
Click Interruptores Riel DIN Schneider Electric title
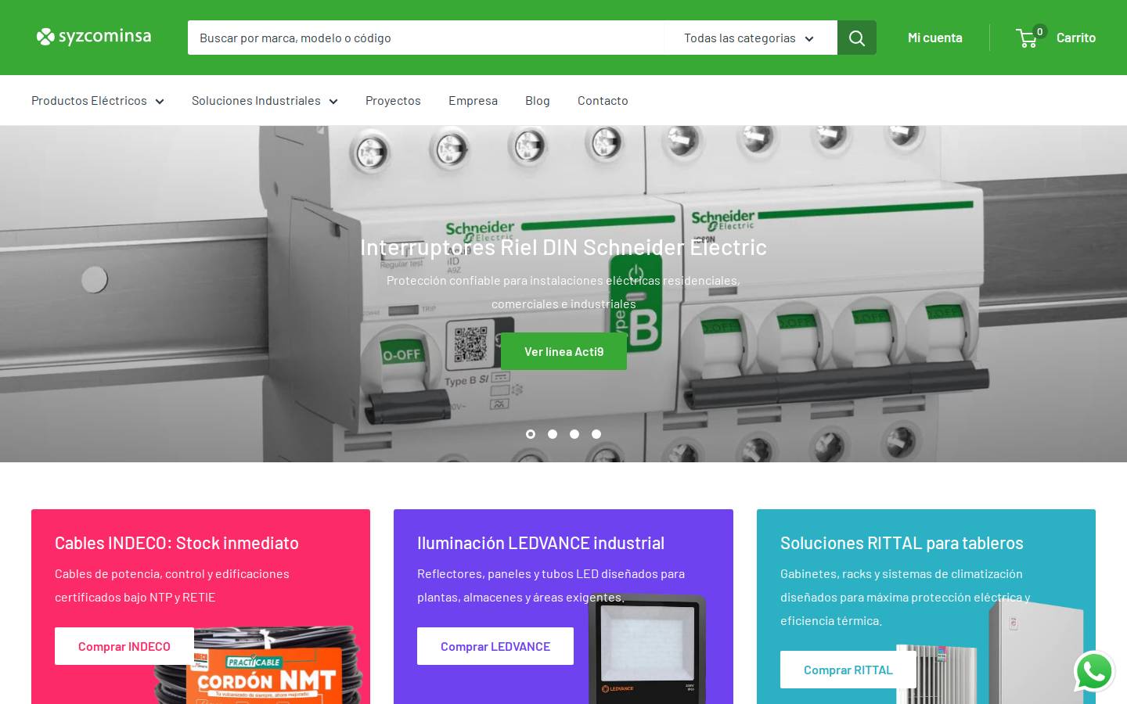[x=563, y=247]
